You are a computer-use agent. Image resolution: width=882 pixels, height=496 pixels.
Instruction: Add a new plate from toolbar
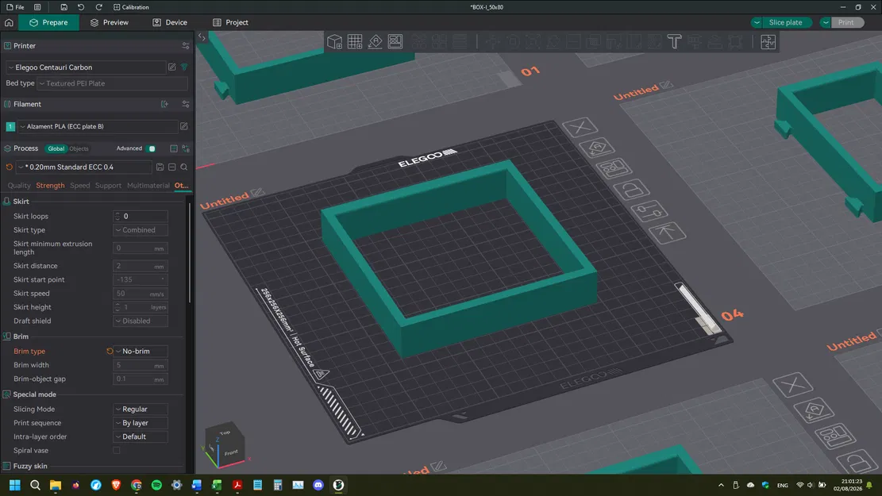tap(355, 41)
